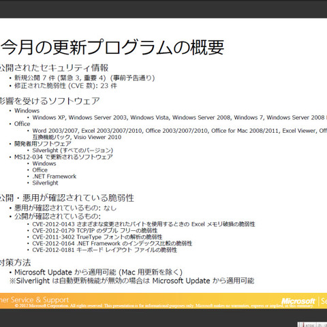Click the Service & Support footer text
327x327 pixels.
[34, 300]
